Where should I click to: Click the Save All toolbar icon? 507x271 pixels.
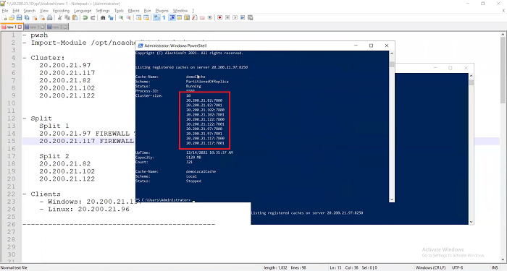(27, 18)
